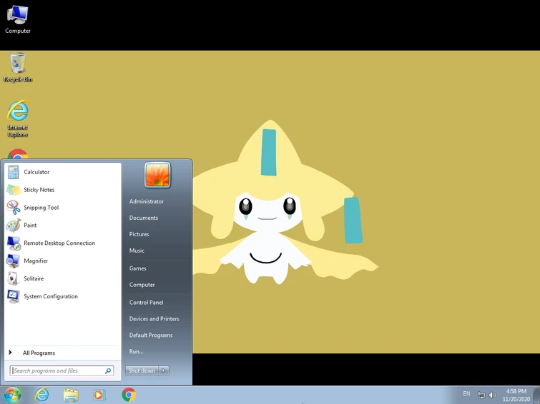Start Paint via its palette icon
Viewport: 540px width, 404px height.
tap(13, 226)
